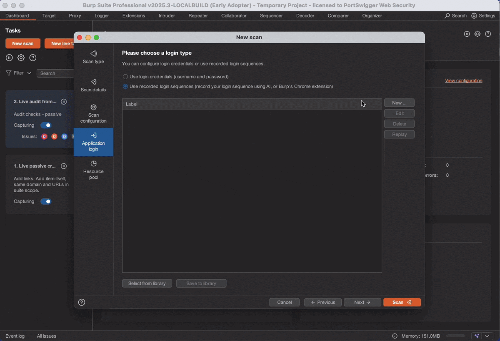500x341 pixels.
Task: Expand the Filter dropdown in Tasks
Action: [x=19, y=73]
